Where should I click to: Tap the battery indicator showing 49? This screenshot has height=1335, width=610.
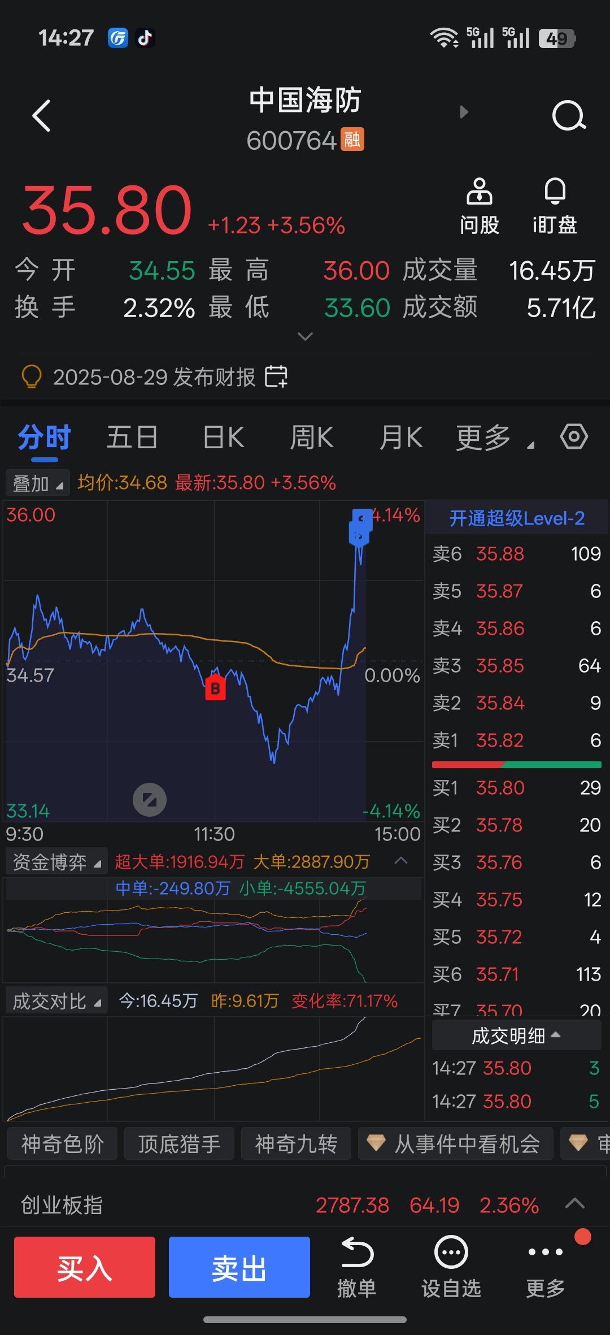click(557, 38)
